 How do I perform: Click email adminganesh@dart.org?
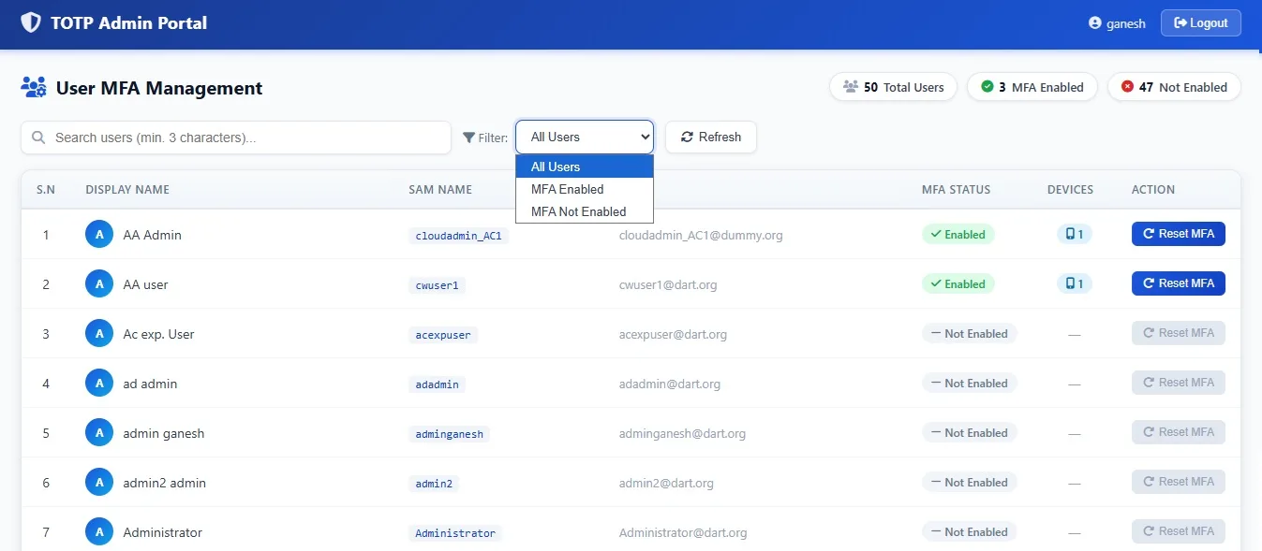coord(682,433)
